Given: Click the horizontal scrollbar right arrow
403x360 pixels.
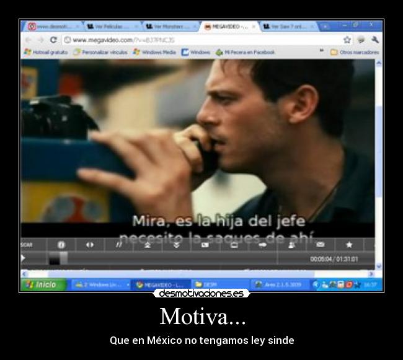Looking at the screenshot, I should click(x=371, y=274).
